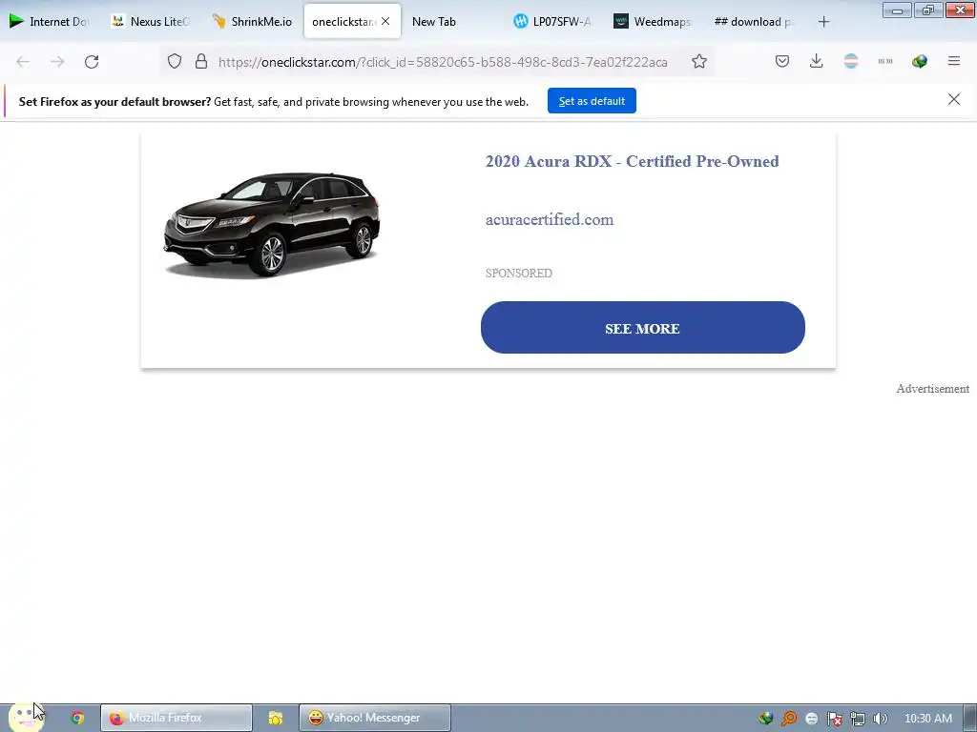977x732 pixels.
Task: Switch to the ShrinkMe.io tab
Action: (x=252, y=21)
